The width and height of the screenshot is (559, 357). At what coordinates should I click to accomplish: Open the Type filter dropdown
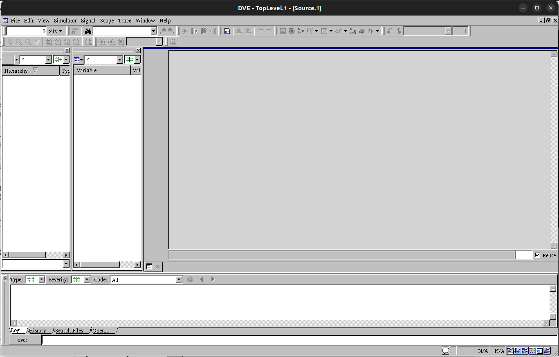point(41,280)
